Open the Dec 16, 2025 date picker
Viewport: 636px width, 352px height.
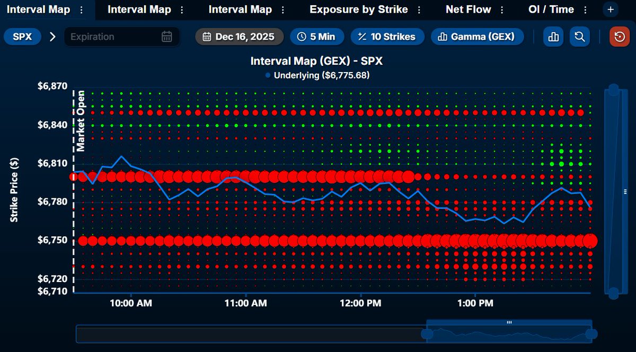tap(240, 37)
